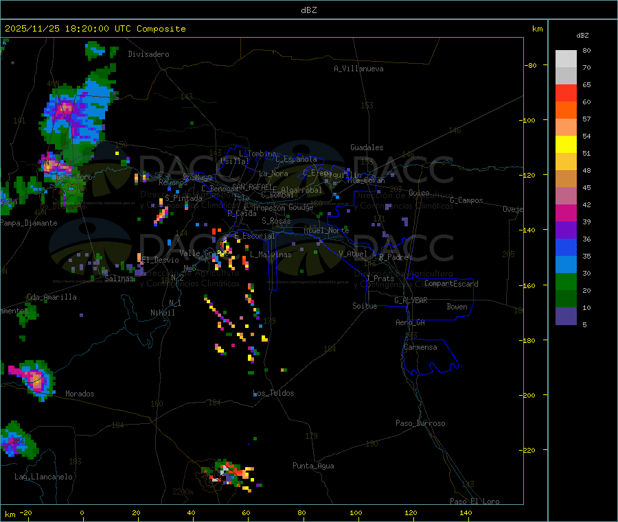The height and width of the screenshot is (522, 618).
Task: Click the J_Prats map label
Action: click(380, 278)
